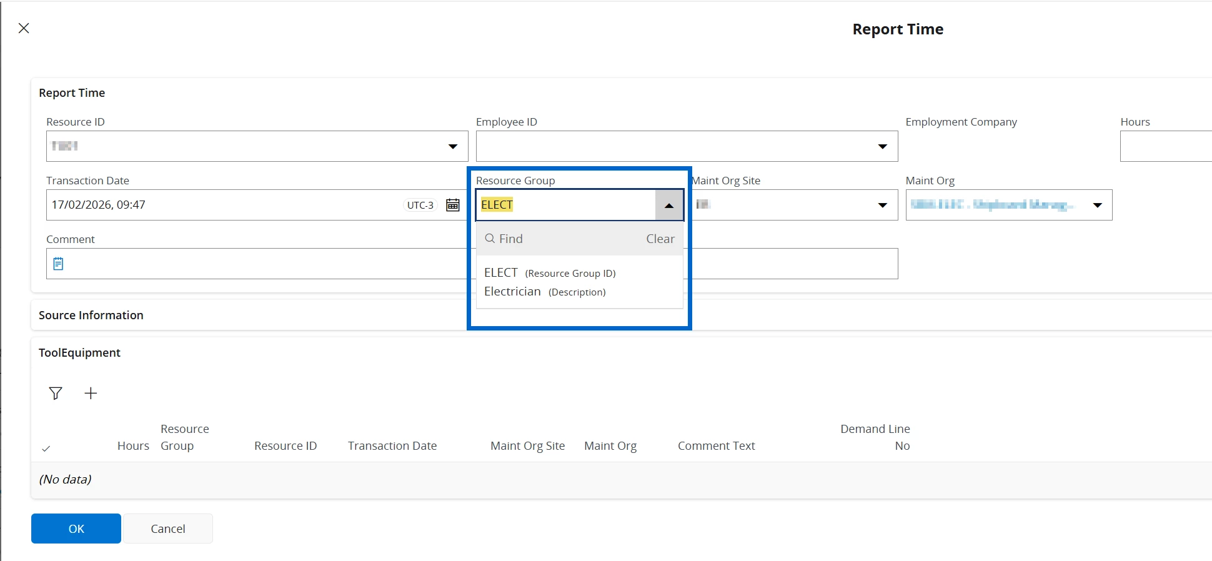The width and height of the screenshot is (1212, 561).
Task: Click the Comment note icon
Action: [58, 264]
